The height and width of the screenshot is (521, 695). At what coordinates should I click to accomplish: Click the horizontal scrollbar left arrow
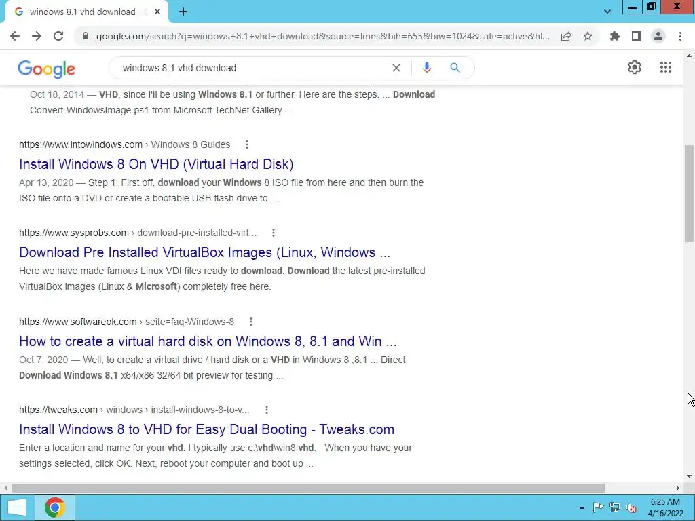[x=5, y=488]
